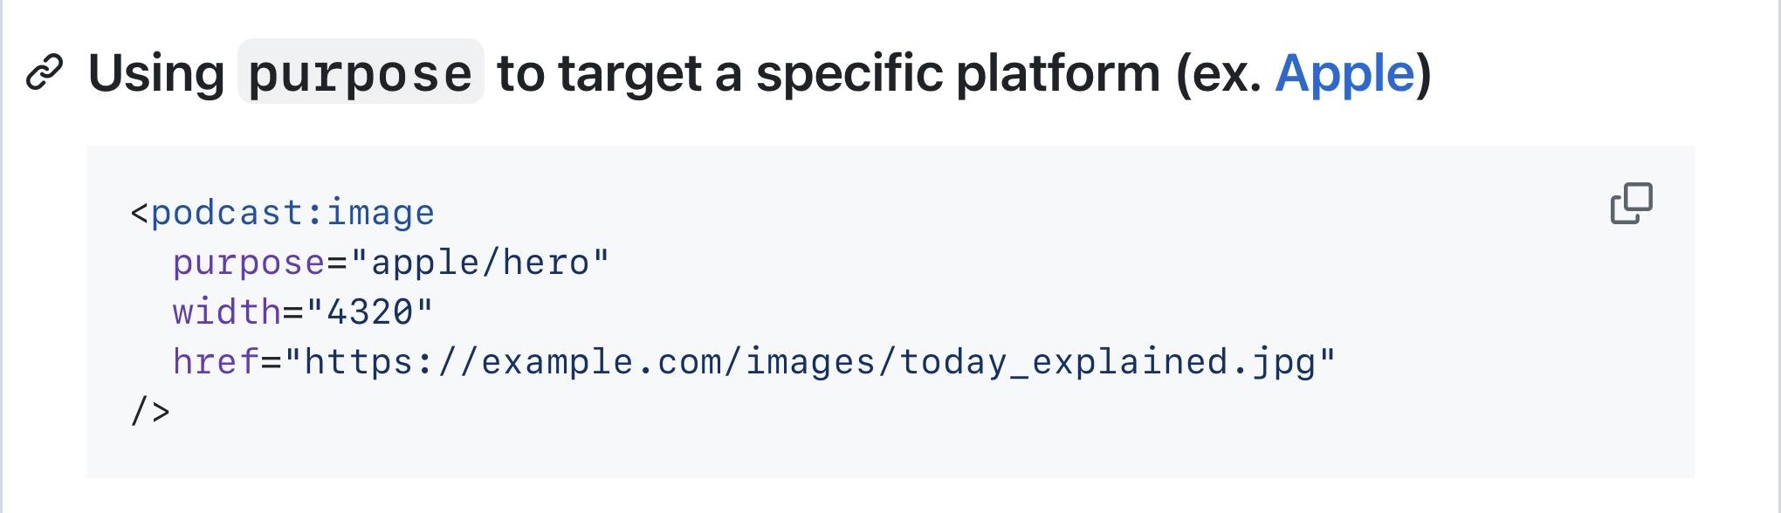The width and height of the screenshot is (1781, 513).
Task: Click the href attribute name
Action: coord(217,361)
